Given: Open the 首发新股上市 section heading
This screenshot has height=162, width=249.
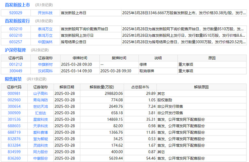Looking at the screenshot, I should pos(17,5).
